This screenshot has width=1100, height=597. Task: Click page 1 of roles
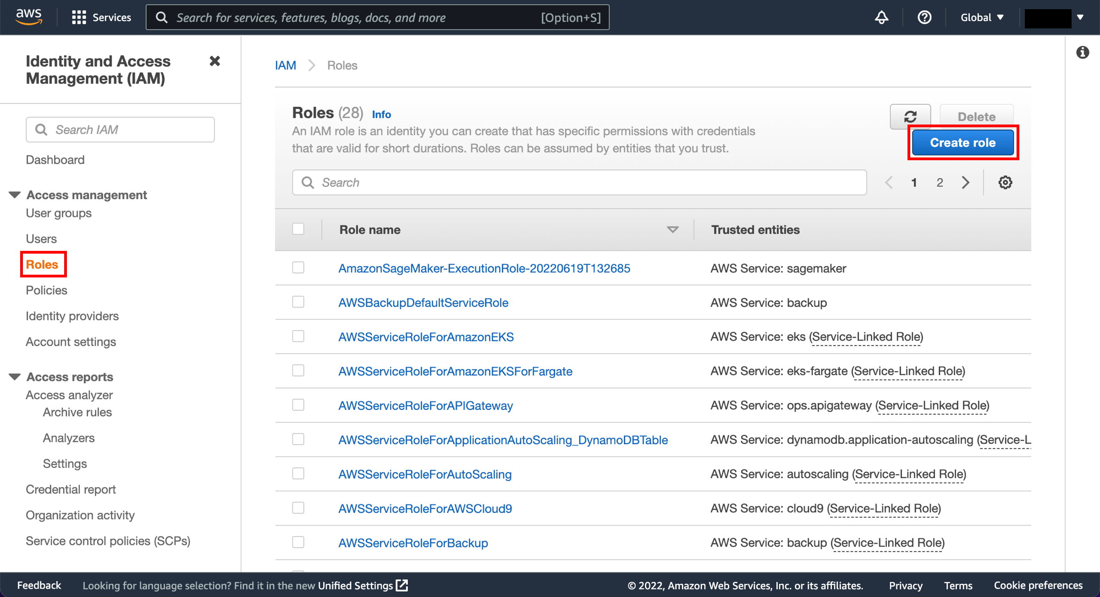(x=914, y=182)
